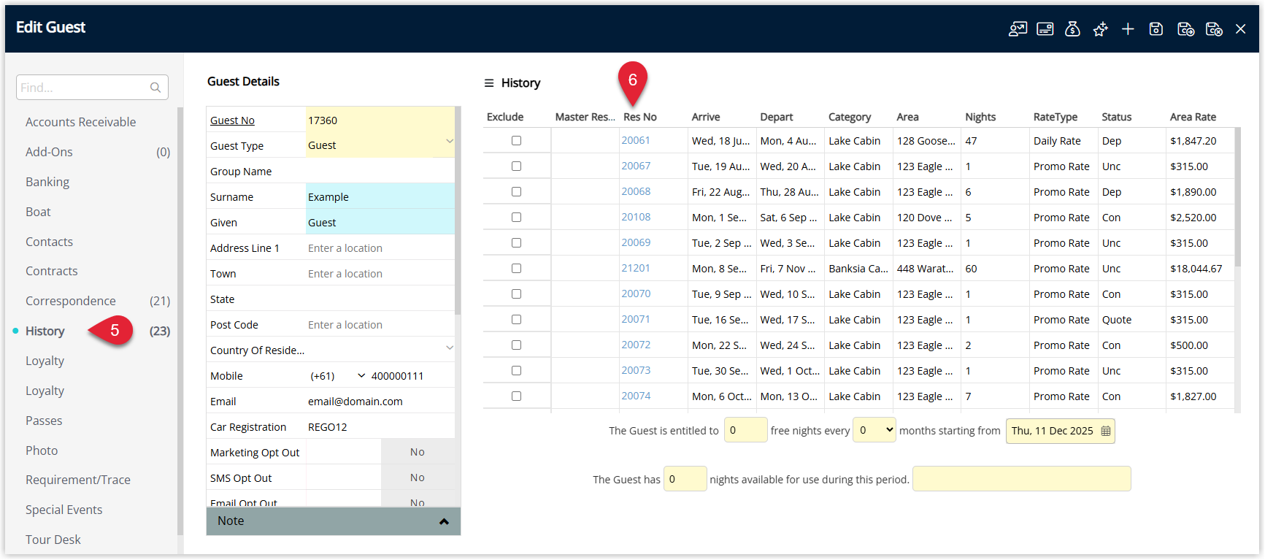Tick Exclude checkbox for reservation 20069

click(x=517, y=242)
